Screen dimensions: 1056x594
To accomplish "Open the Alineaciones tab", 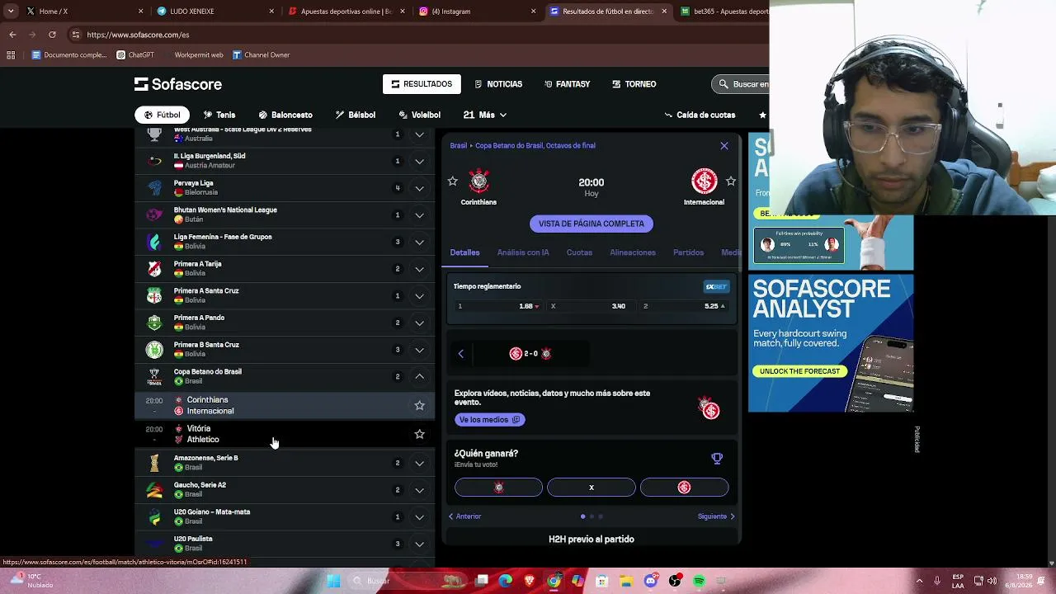I will (x=633, y=252).
